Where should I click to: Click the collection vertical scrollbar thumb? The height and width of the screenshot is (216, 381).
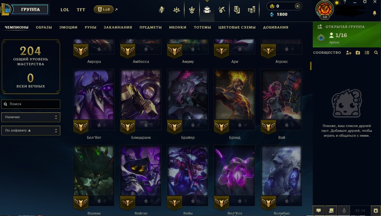click(311, 66)
